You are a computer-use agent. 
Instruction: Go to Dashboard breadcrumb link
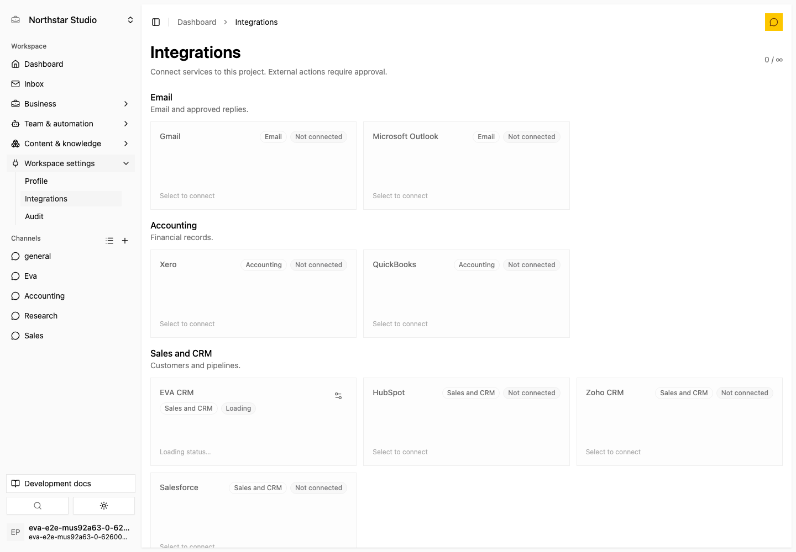[x=197, y=22]
